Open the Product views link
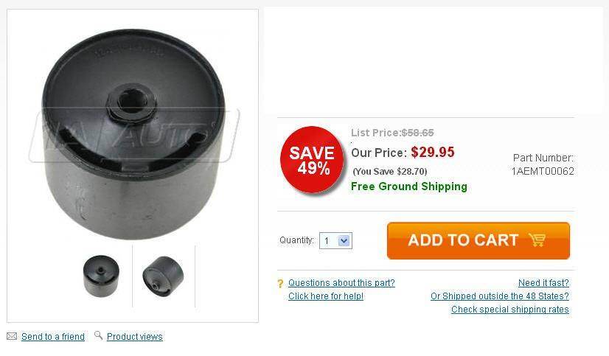Screen dimensions: 609x356 134,337
